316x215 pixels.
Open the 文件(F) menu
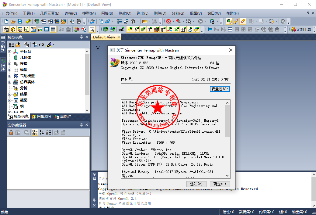coord(12,13)
